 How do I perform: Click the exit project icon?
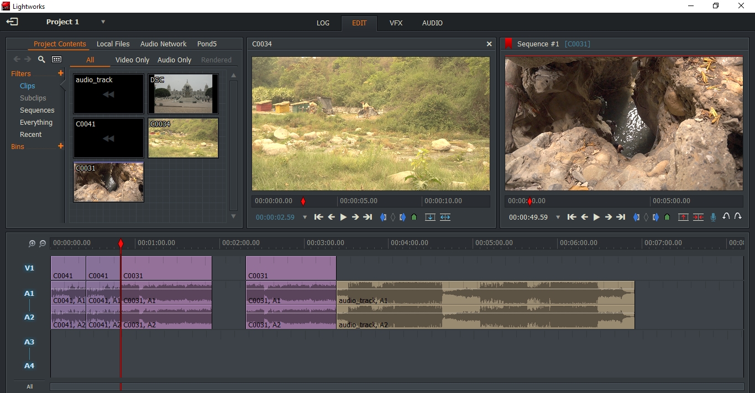point(12,22)
